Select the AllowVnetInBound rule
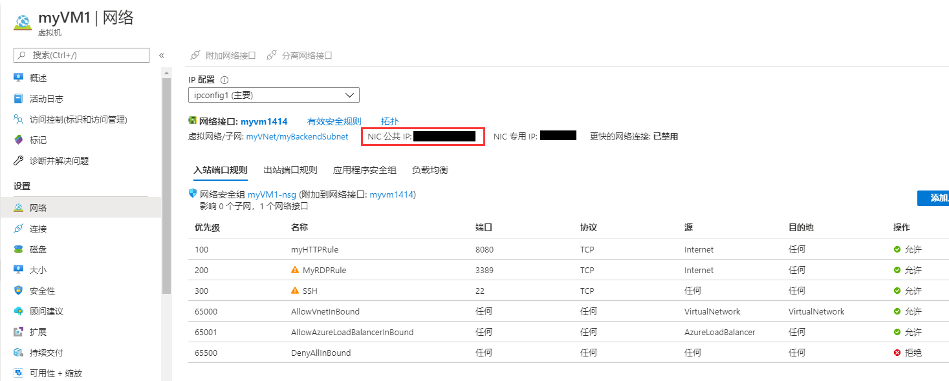Screen dimensions: 949x381 [325, 311]
